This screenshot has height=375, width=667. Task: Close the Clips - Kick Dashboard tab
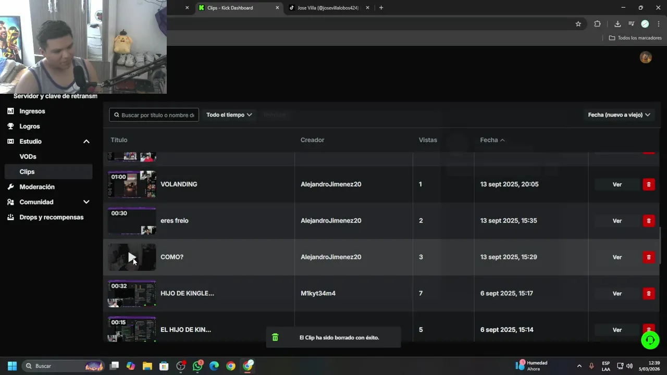coord(277,8)
